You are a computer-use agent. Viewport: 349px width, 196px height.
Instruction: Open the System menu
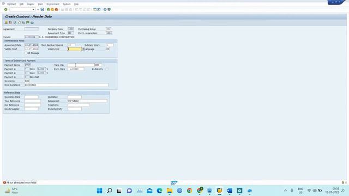coord(67,4)
